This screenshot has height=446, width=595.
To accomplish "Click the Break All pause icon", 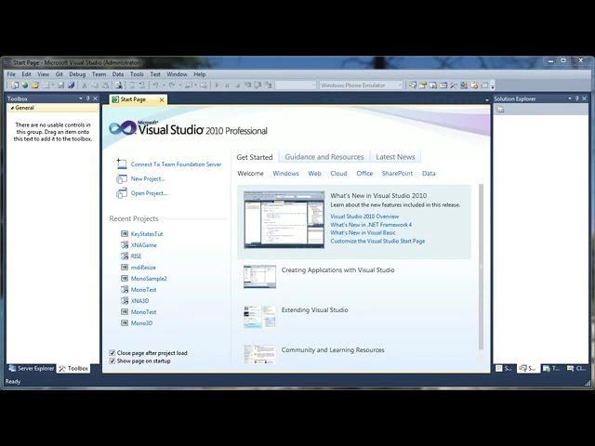I will click(227, 85).
